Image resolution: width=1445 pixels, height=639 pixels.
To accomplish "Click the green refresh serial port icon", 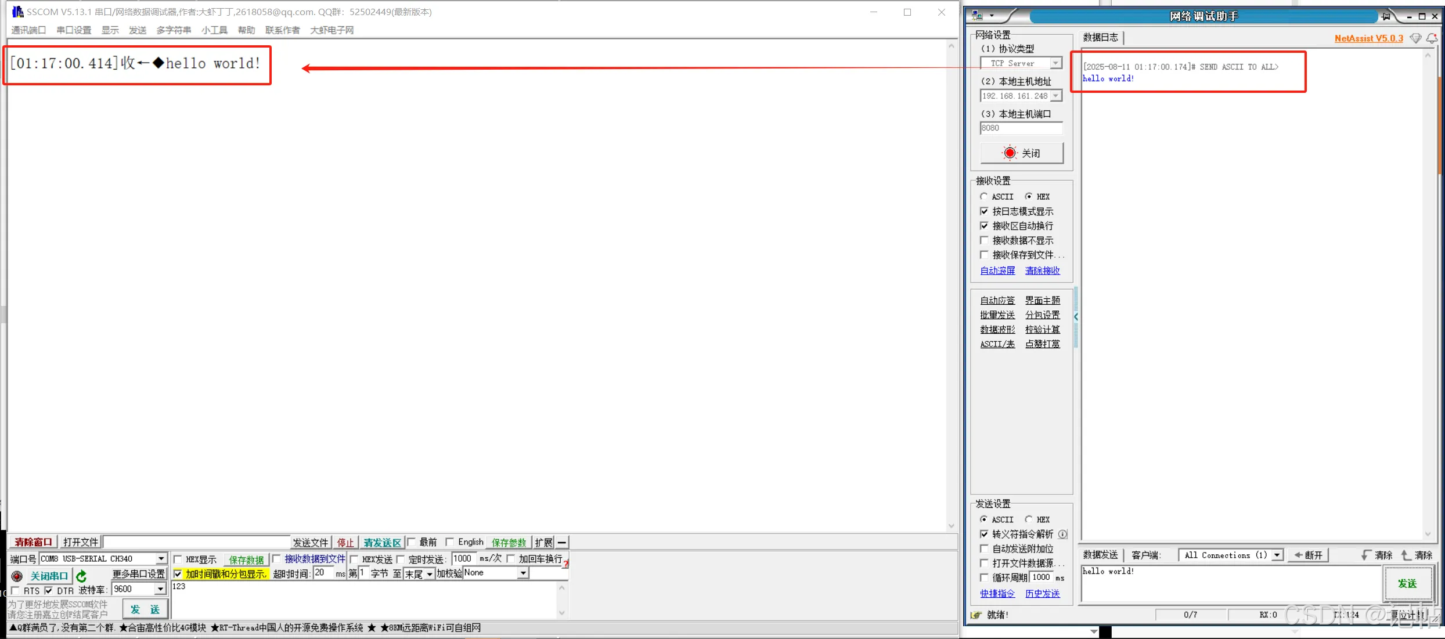I will [81, 576].
